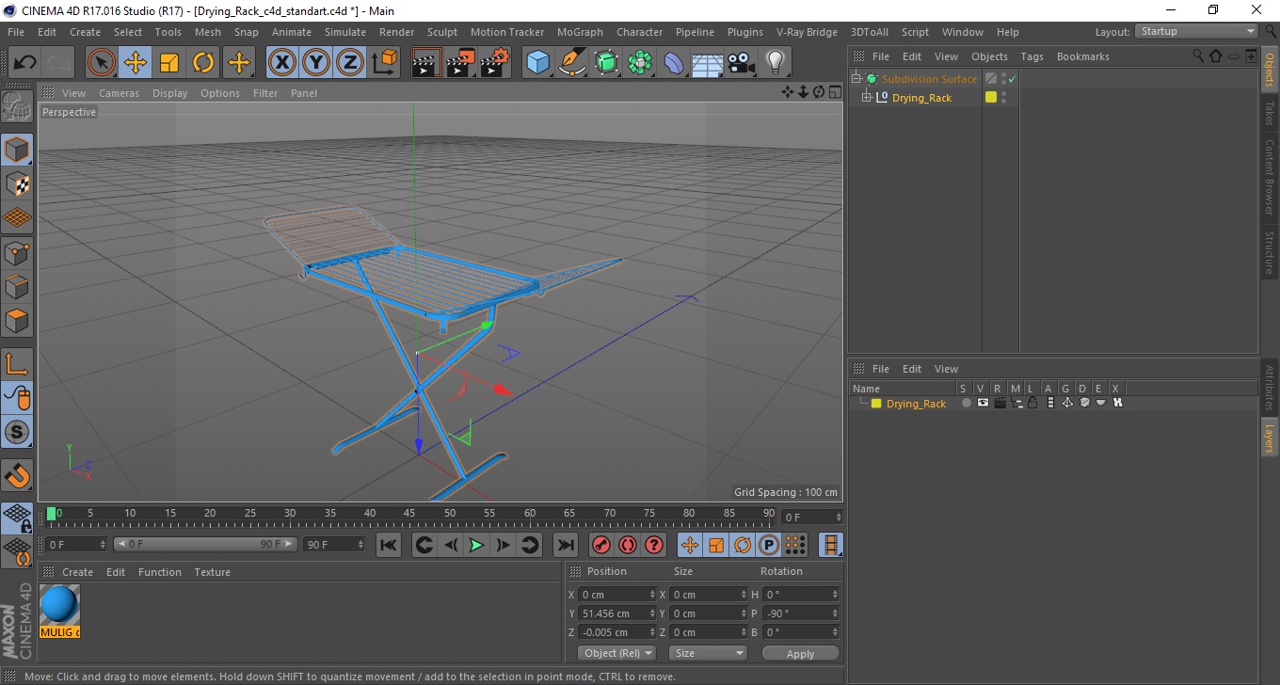
Task: Click the Position Y input field
Action: [617, 613]
